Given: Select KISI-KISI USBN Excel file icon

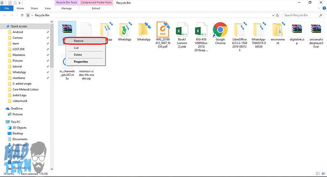Looking at the screenshot, I should 201,30.
